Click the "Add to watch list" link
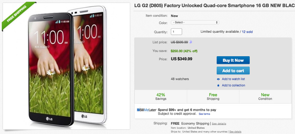The width and height of the screenshot is (295, 134). [x=233, y=79]
